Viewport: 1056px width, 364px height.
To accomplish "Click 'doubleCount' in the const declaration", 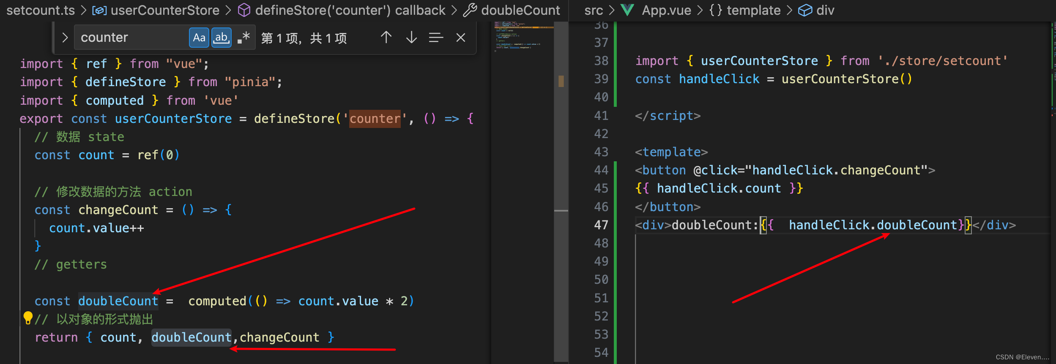I will point(118,301).
